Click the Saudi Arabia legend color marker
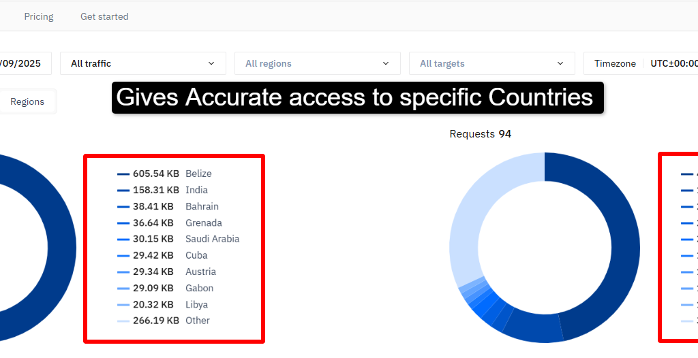Screen dimensions: 698x358 click(123, 239)
